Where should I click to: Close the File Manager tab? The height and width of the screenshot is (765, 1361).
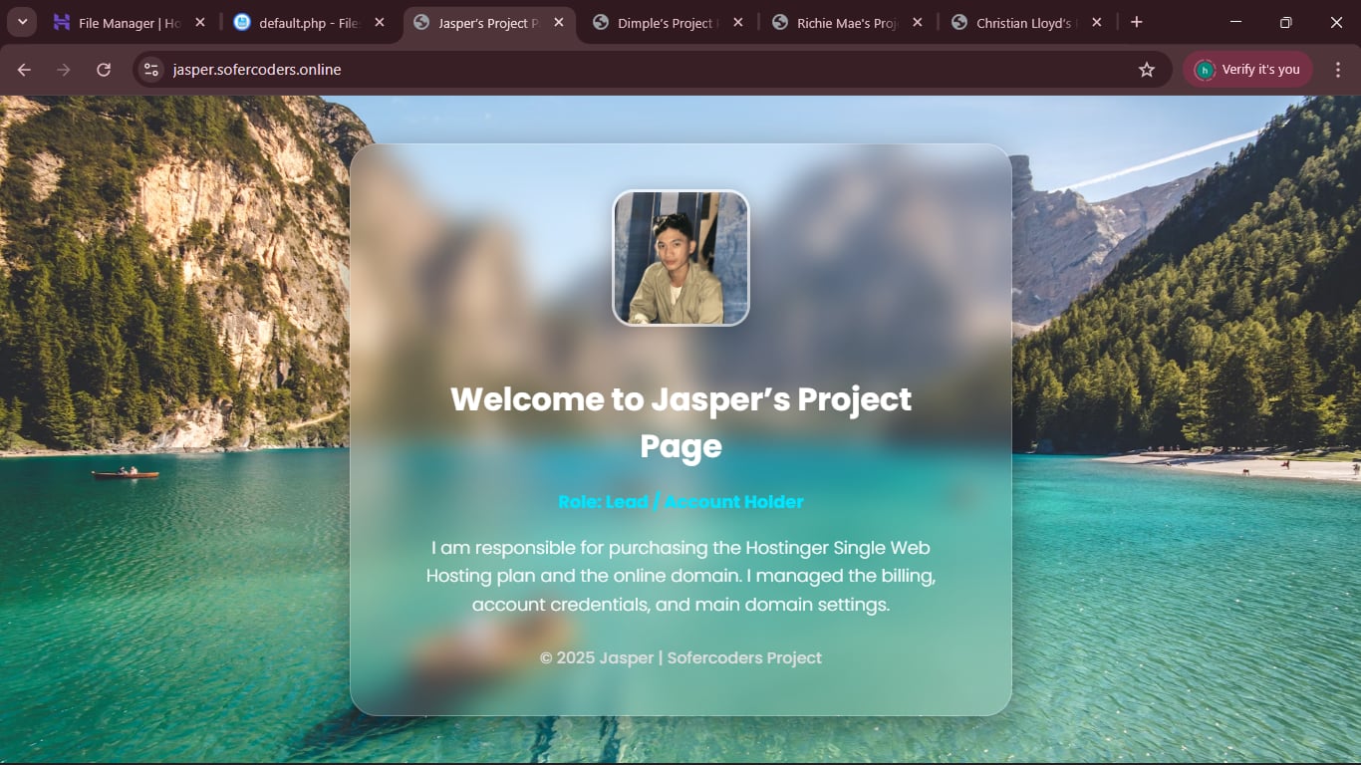(200, 23)
